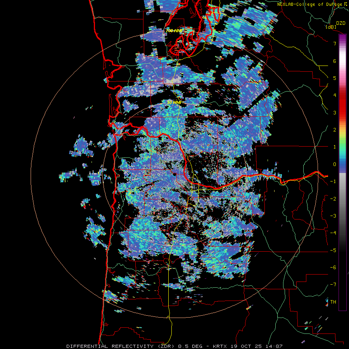Select the DZD product label
The height and width of the screenshot is (349, 349).
(340, 23)
